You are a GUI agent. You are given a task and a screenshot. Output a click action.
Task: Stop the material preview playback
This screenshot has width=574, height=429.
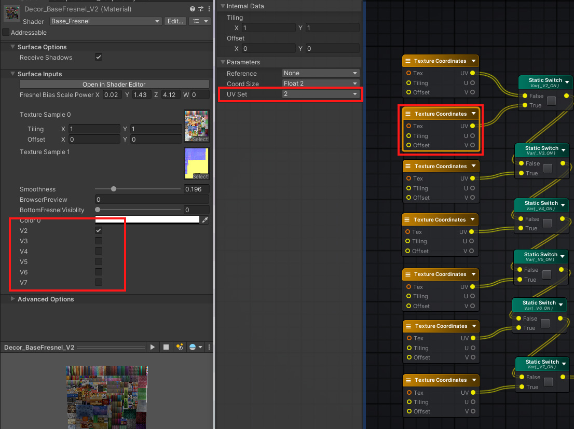click(166, 347)
